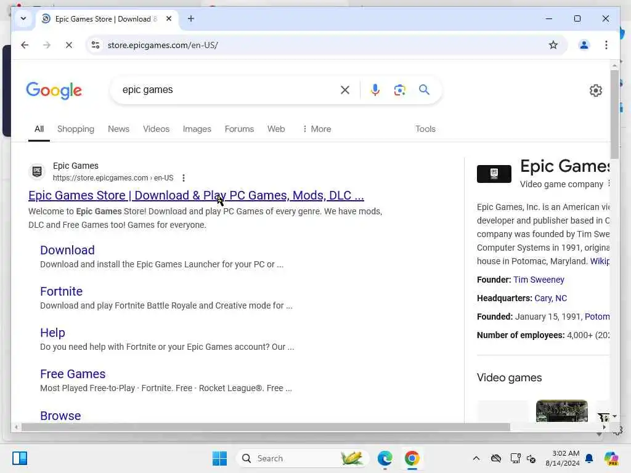Open the Download sitelink
The height and width of the screenshot is (473, 631).
point(67,250)
